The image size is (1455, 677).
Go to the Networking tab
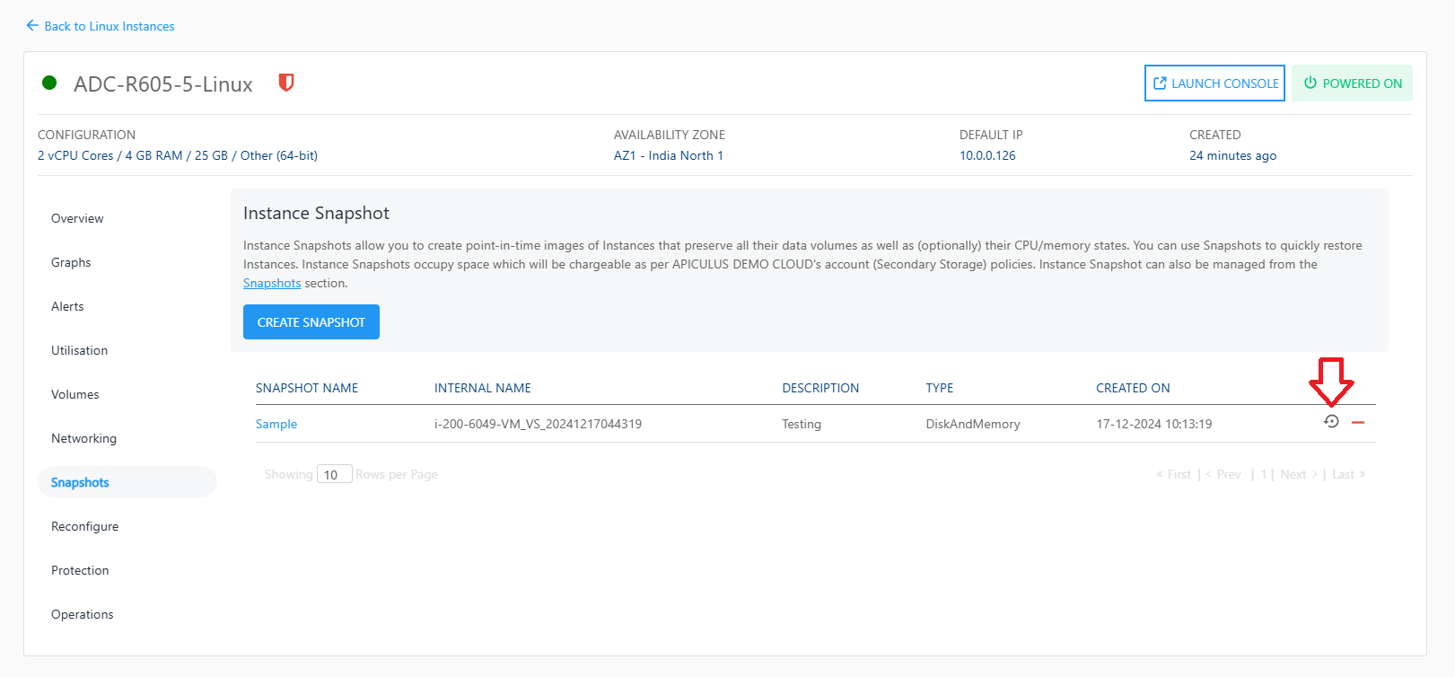(83, 438)
